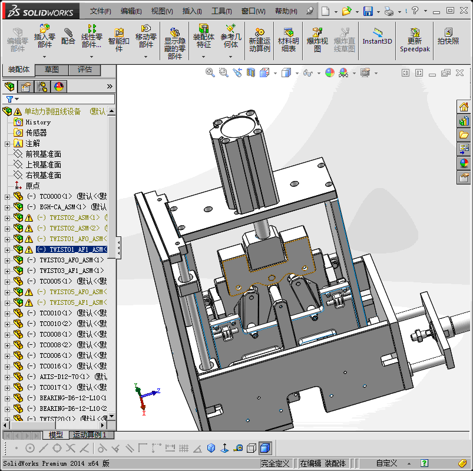Viewport: 473px width, 471px height.
Task: Open Bill of Materials (材料明细表)
Action: coord(289,39)
